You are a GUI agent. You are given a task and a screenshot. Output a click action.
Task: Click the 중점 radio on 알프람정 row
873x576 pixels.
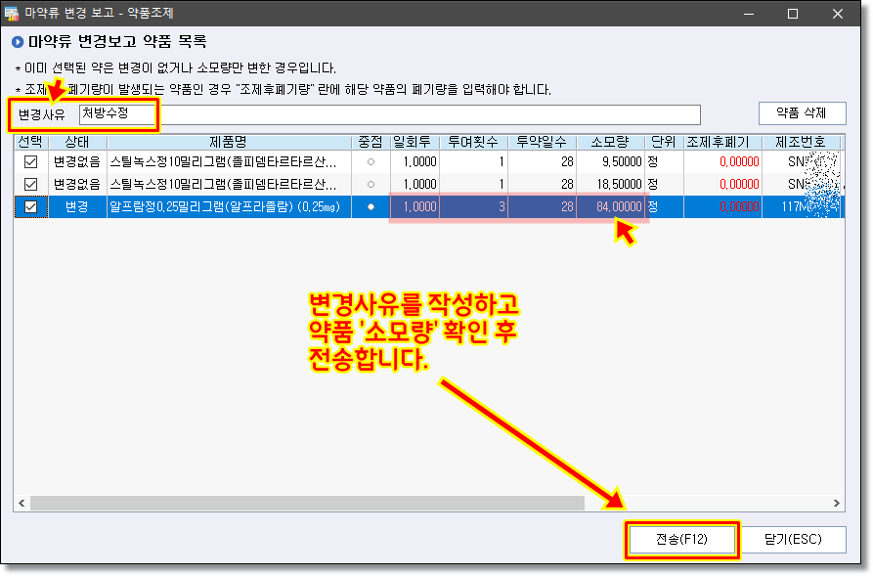(x=371, y=206)
